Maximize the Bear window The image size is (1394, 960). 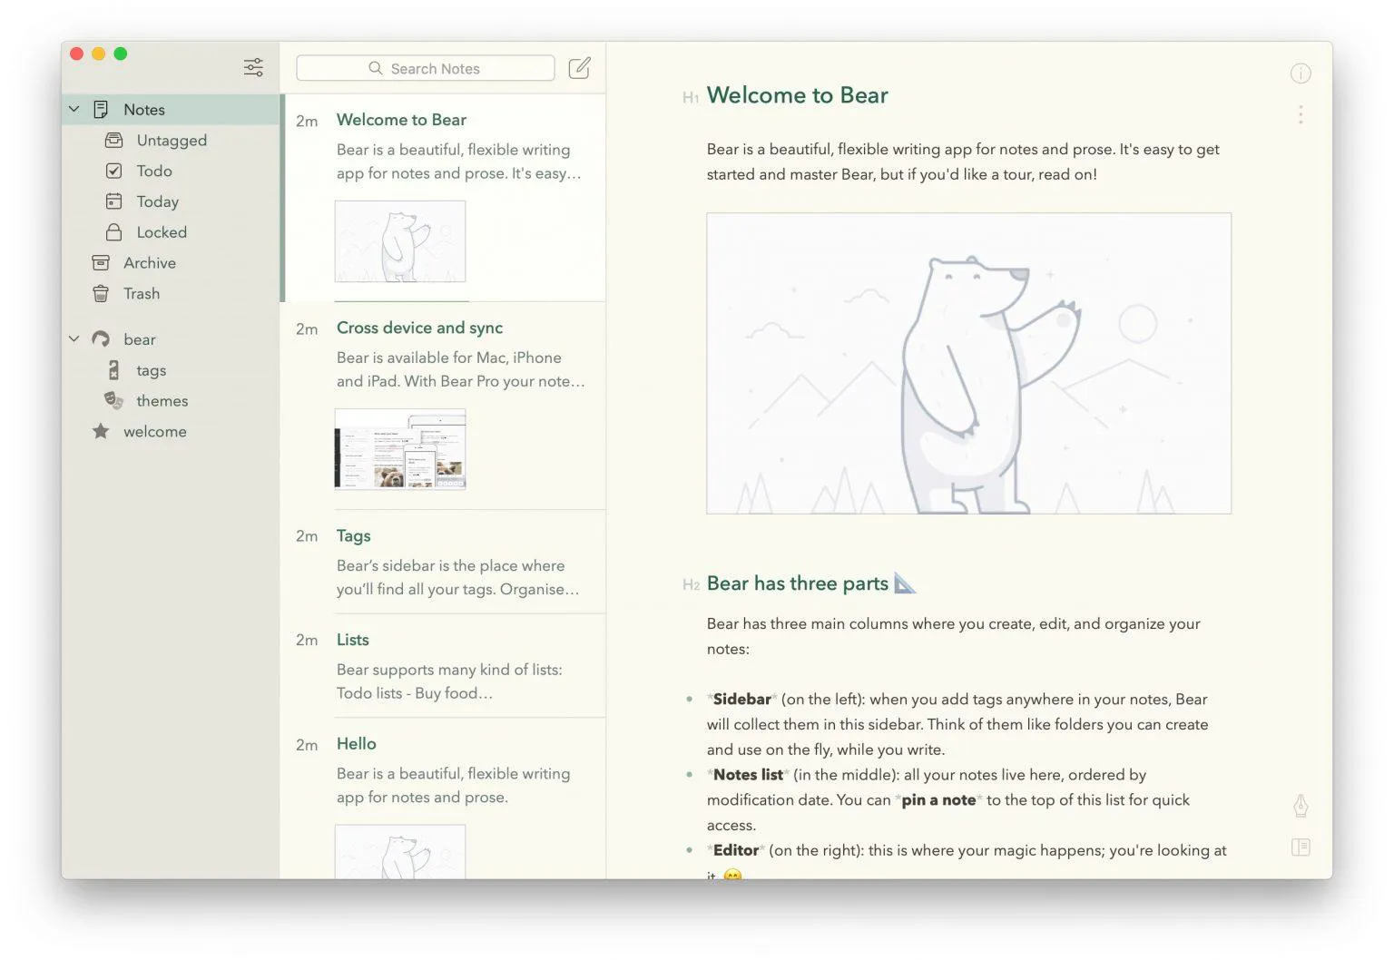pos(121,54)
